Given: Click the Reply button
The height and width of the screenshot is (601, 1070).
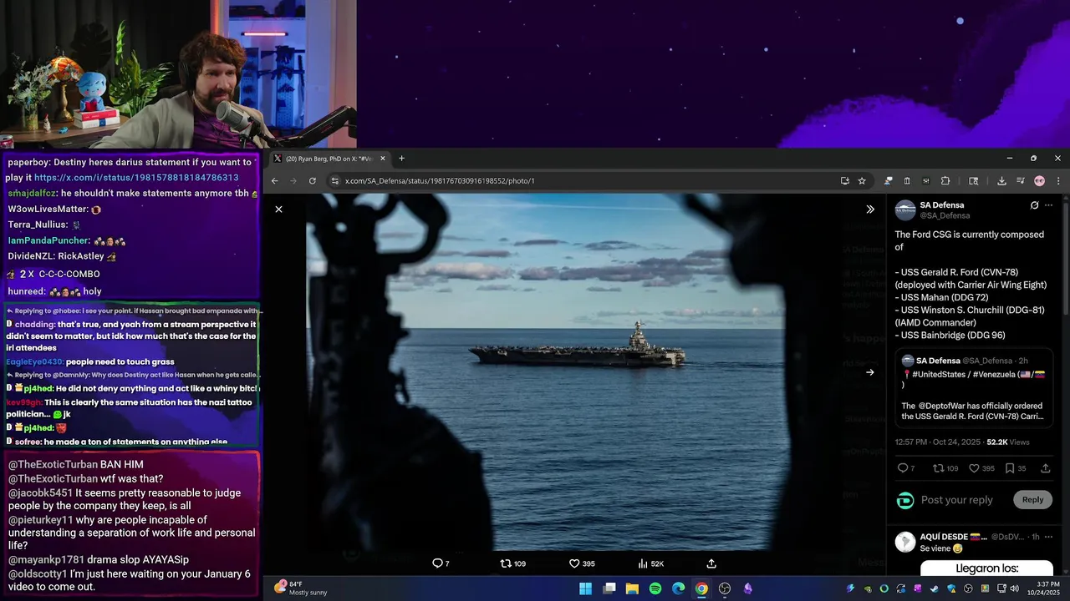Looking at the screenshot, I should (x=1032, y=499).
